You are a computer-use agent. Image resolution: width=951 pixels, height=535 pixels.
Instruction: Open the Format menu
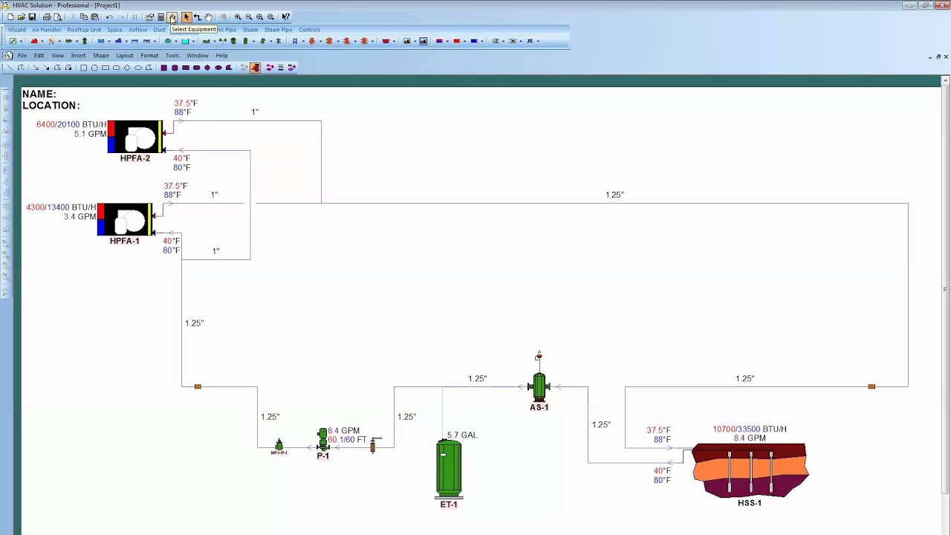click(149, 56)
